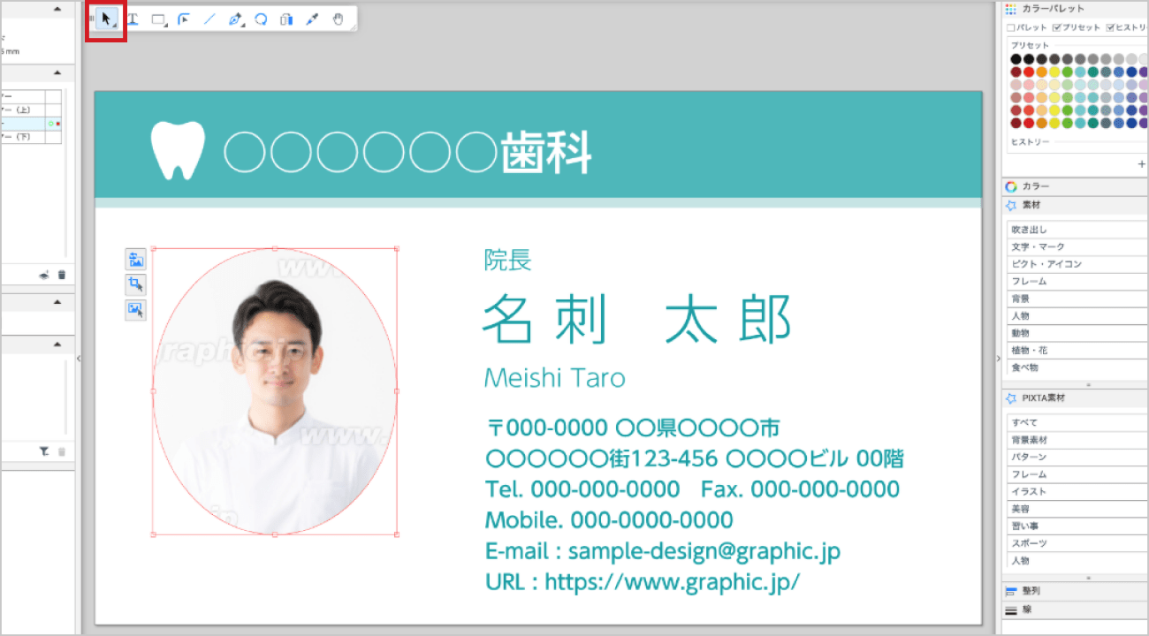Open 背景素材 PIXTA category
This screenshot has width=1149, height=636.
click(1077, 440)
